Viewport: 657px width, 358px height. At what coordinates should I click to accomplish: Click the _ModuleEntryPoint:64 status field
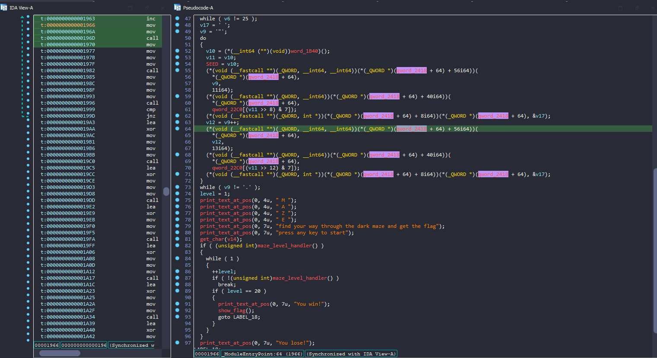[x=263, y=354]
